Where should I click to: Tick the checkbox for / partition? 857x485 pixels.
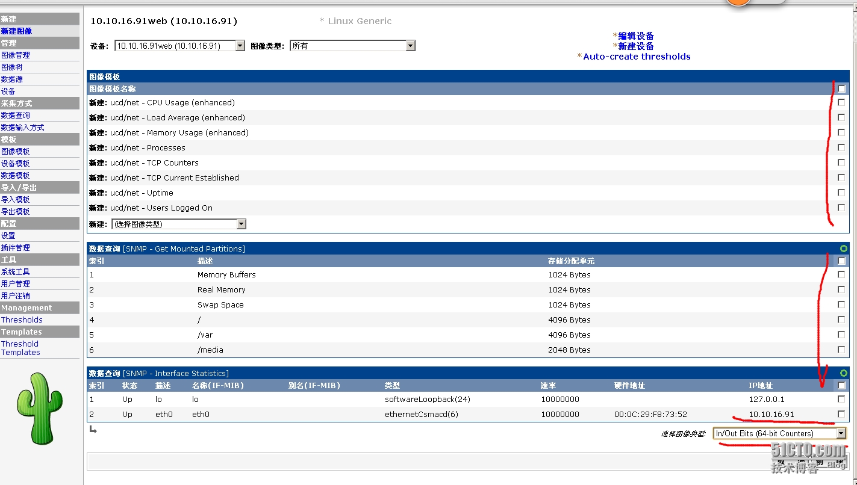841,320
